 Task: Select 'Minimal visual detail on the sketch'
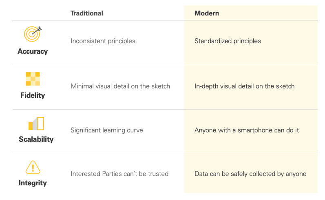click(120, 86)
